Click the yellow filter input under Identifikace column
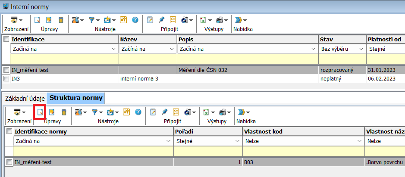Screen dimensions: 405x177 coord(64,59)
